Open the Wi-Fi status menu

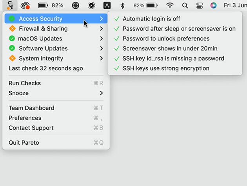click(x=170, y=6)
